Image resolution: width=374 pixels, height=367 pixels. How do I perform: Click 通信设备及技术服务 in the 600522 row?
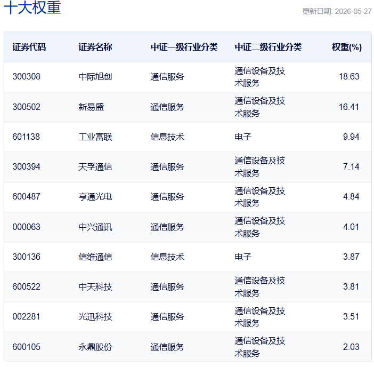[260, 286]
